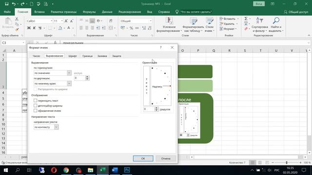
Task: Enable the объединение ячеек checkbox
Action: click(x=35, y=110)
